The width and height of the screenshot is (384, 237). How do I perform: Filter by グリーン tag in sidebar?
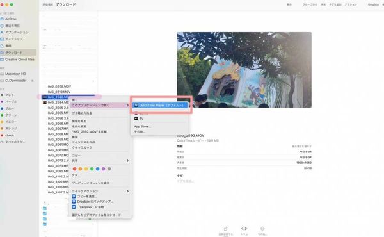click(11, 115)
